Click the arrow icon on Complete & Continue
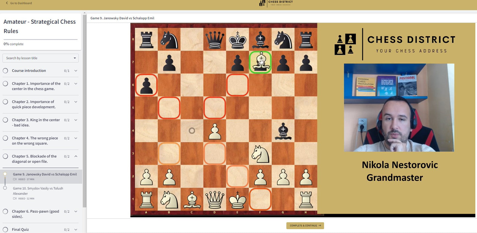Screen dimensions: 477x233 coord(320,226)
